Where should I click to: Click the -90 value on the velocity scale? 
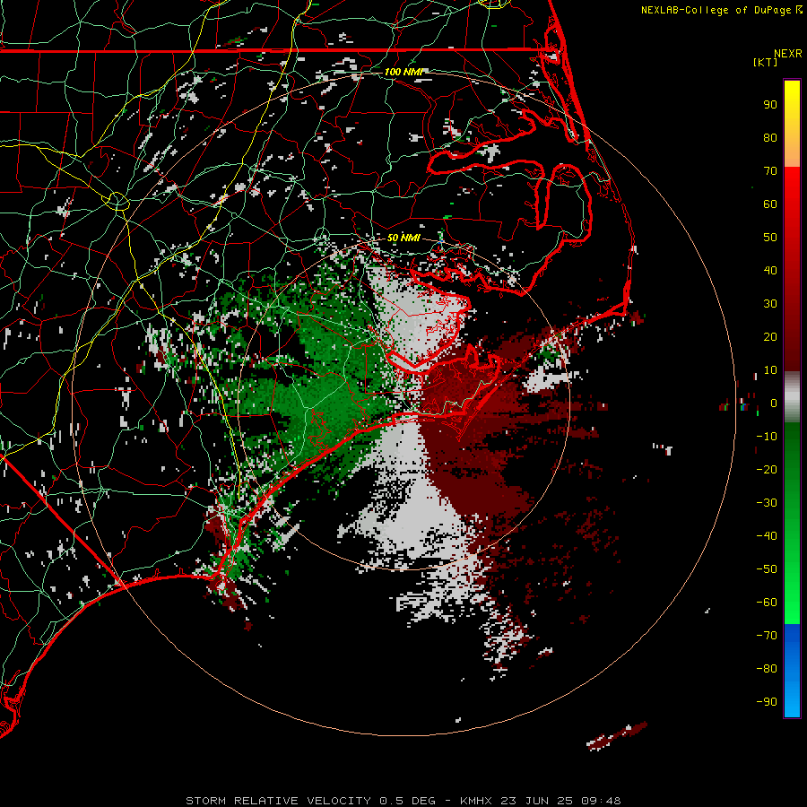(767, 702)
